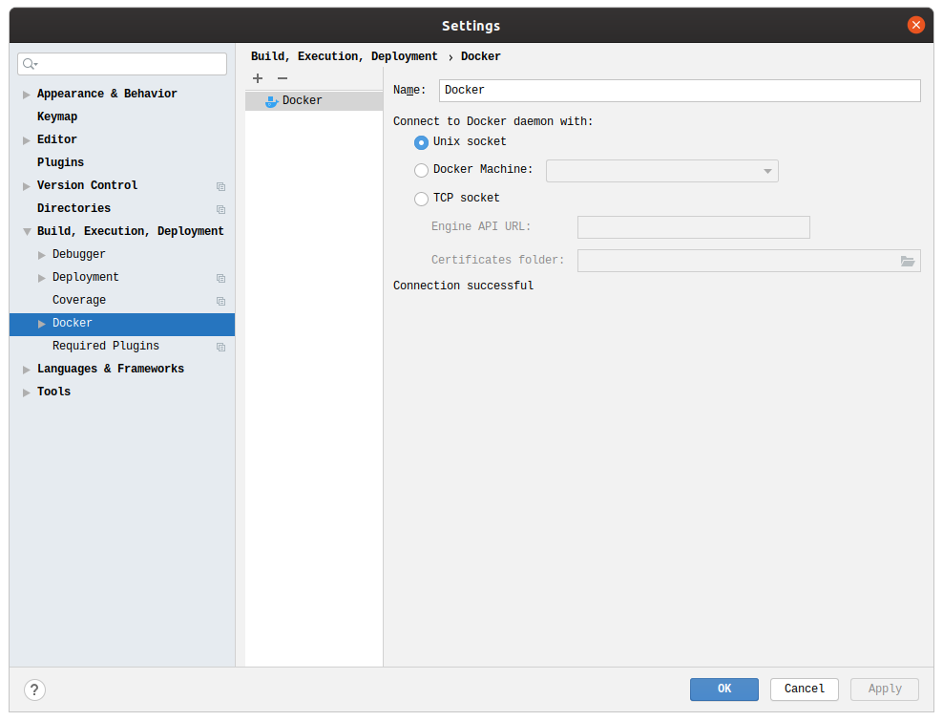Select the Docker Machine radio button
The image size is (943, 721).
click(x=421, y=170)
